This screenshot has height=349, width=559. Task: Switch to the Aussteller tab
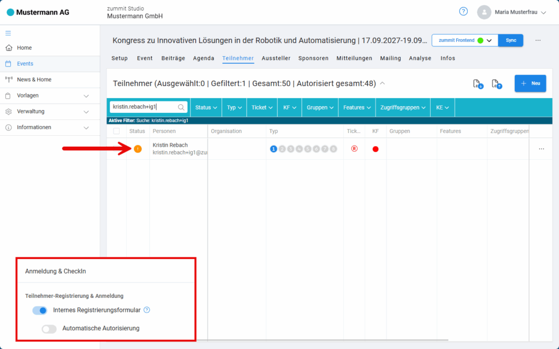pos(276,58)
